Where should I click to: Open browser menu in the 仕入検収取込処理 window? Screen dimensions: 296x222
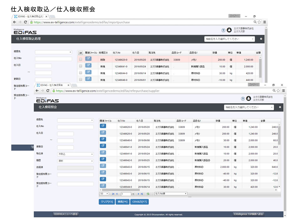click(265, 22)
